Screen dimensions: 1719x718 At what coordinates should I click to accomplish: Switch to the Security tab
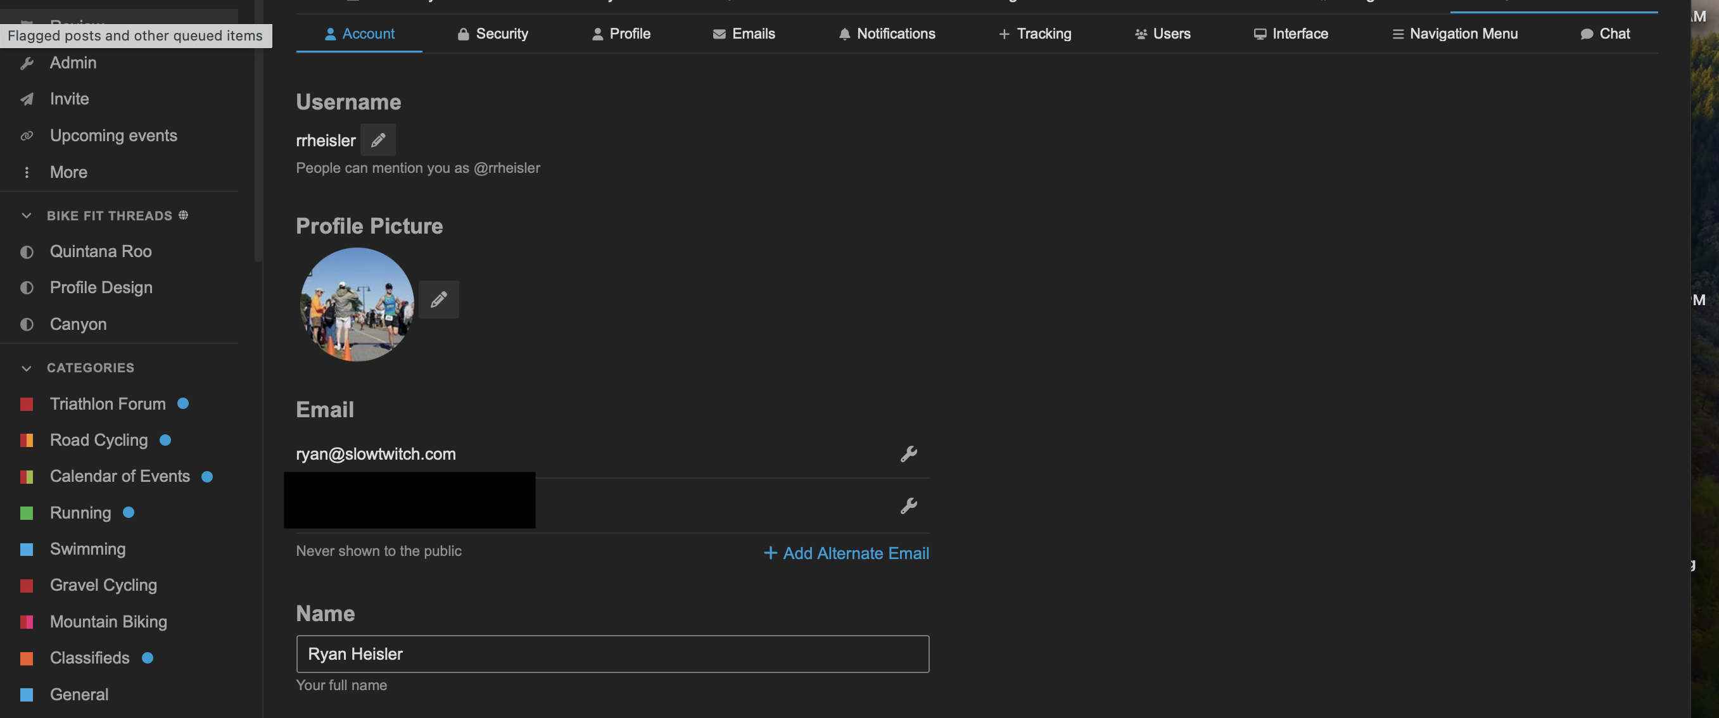click(x=493, y=34)
